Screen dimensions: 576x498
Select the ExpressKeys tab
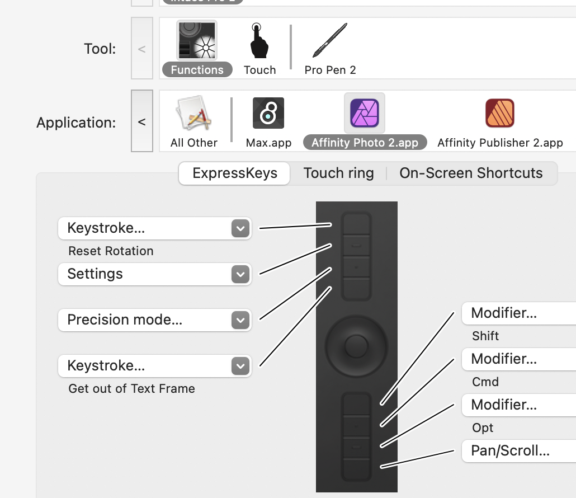coord(234,173)
